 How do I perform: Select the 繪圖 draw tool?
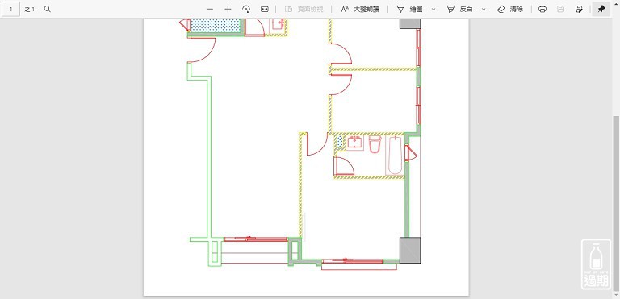410,9
